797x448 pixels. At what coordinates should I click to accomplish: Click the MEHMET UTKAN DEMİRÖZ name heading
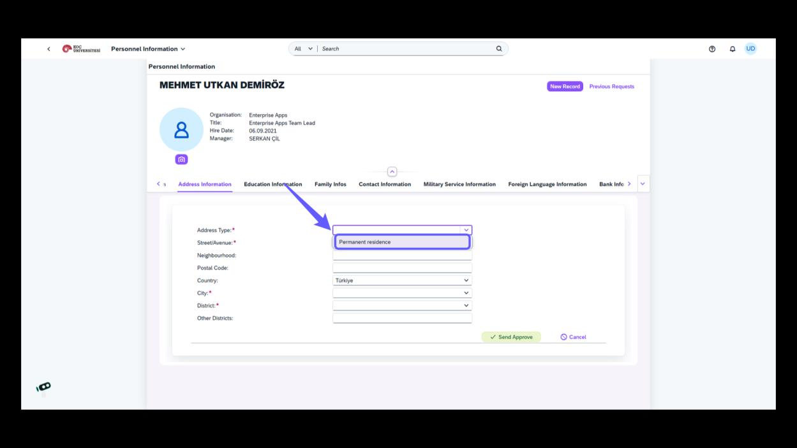pos(222,85)
